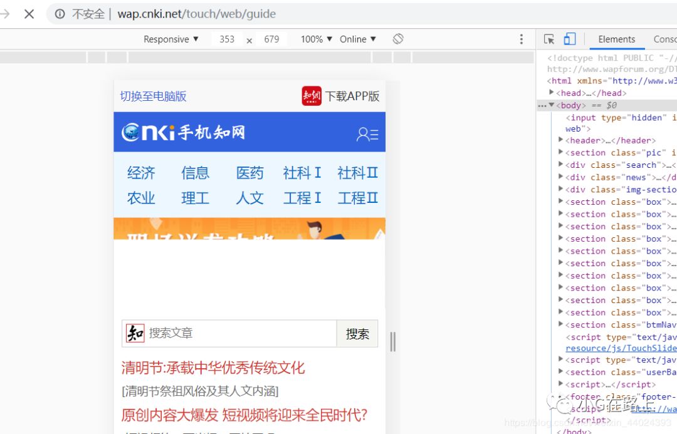Select the html xmlns element line
The height and width of the screenshot is (434, 677).
pyautogui.click(x=611, y=81)
